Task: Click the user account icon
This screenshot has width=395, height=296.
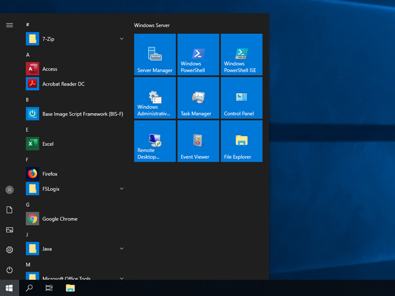Action: point(10,190)
